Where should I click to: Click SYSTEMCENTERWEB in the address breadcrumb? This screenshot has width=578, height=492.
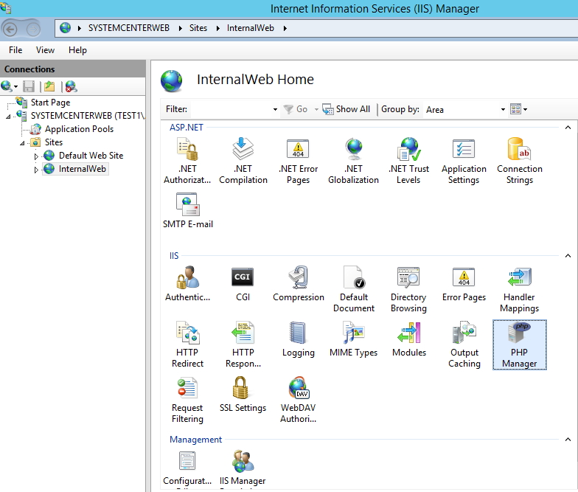(x=128, y=28)
